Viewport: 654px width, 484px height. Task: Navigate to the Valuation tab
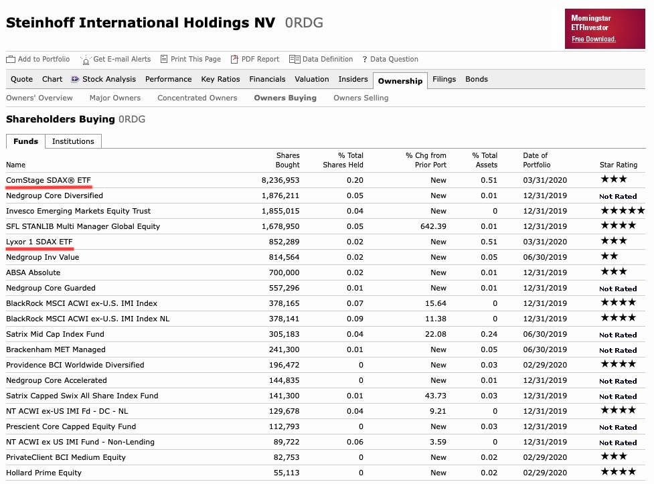312,79
